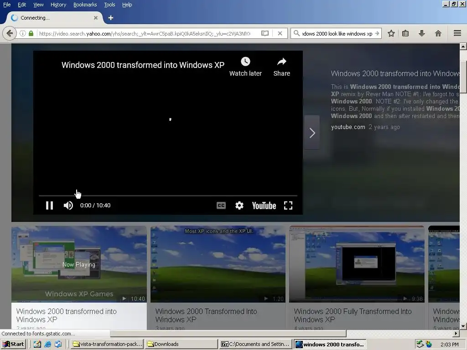Click the windows 2000 transfo... taskbar button
Screen dimensions: 467x350
pyautogui.click(x=330, y=344)
